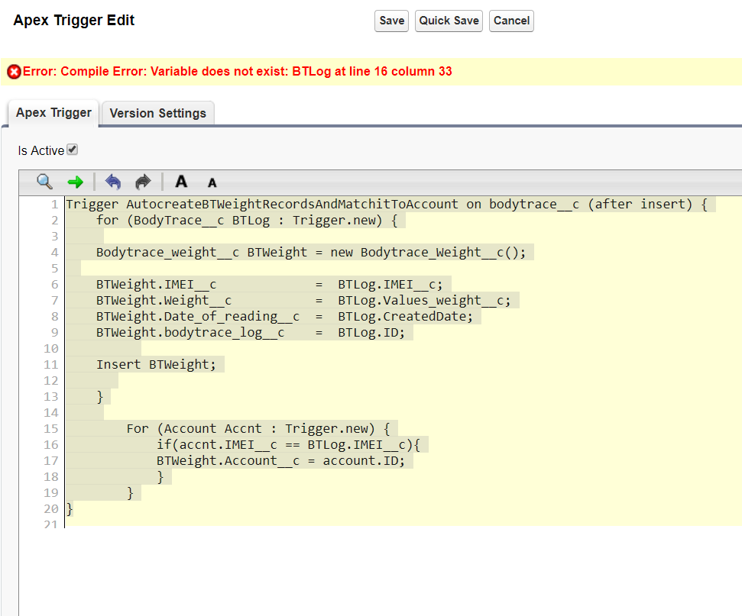
Task: Undo the last edit in the editor
Action: (113, 182)
